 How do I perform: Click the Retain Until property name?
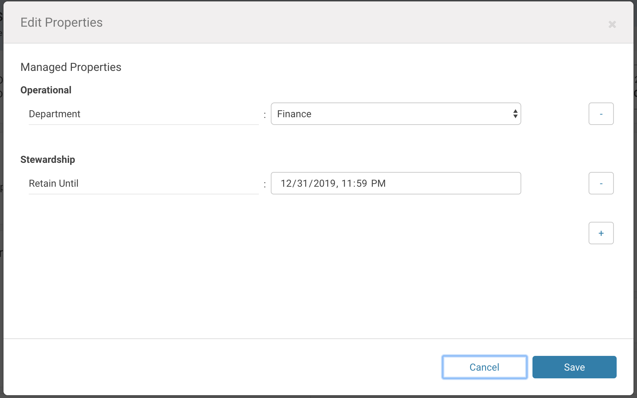(x=53, y=184)
